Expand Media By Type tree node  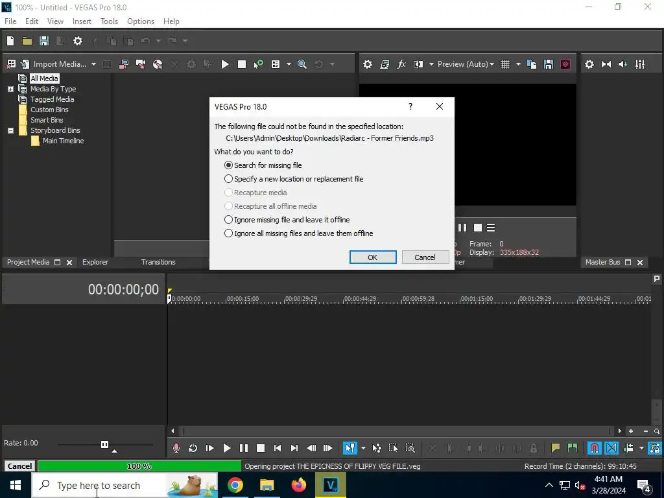pos(10,89)
